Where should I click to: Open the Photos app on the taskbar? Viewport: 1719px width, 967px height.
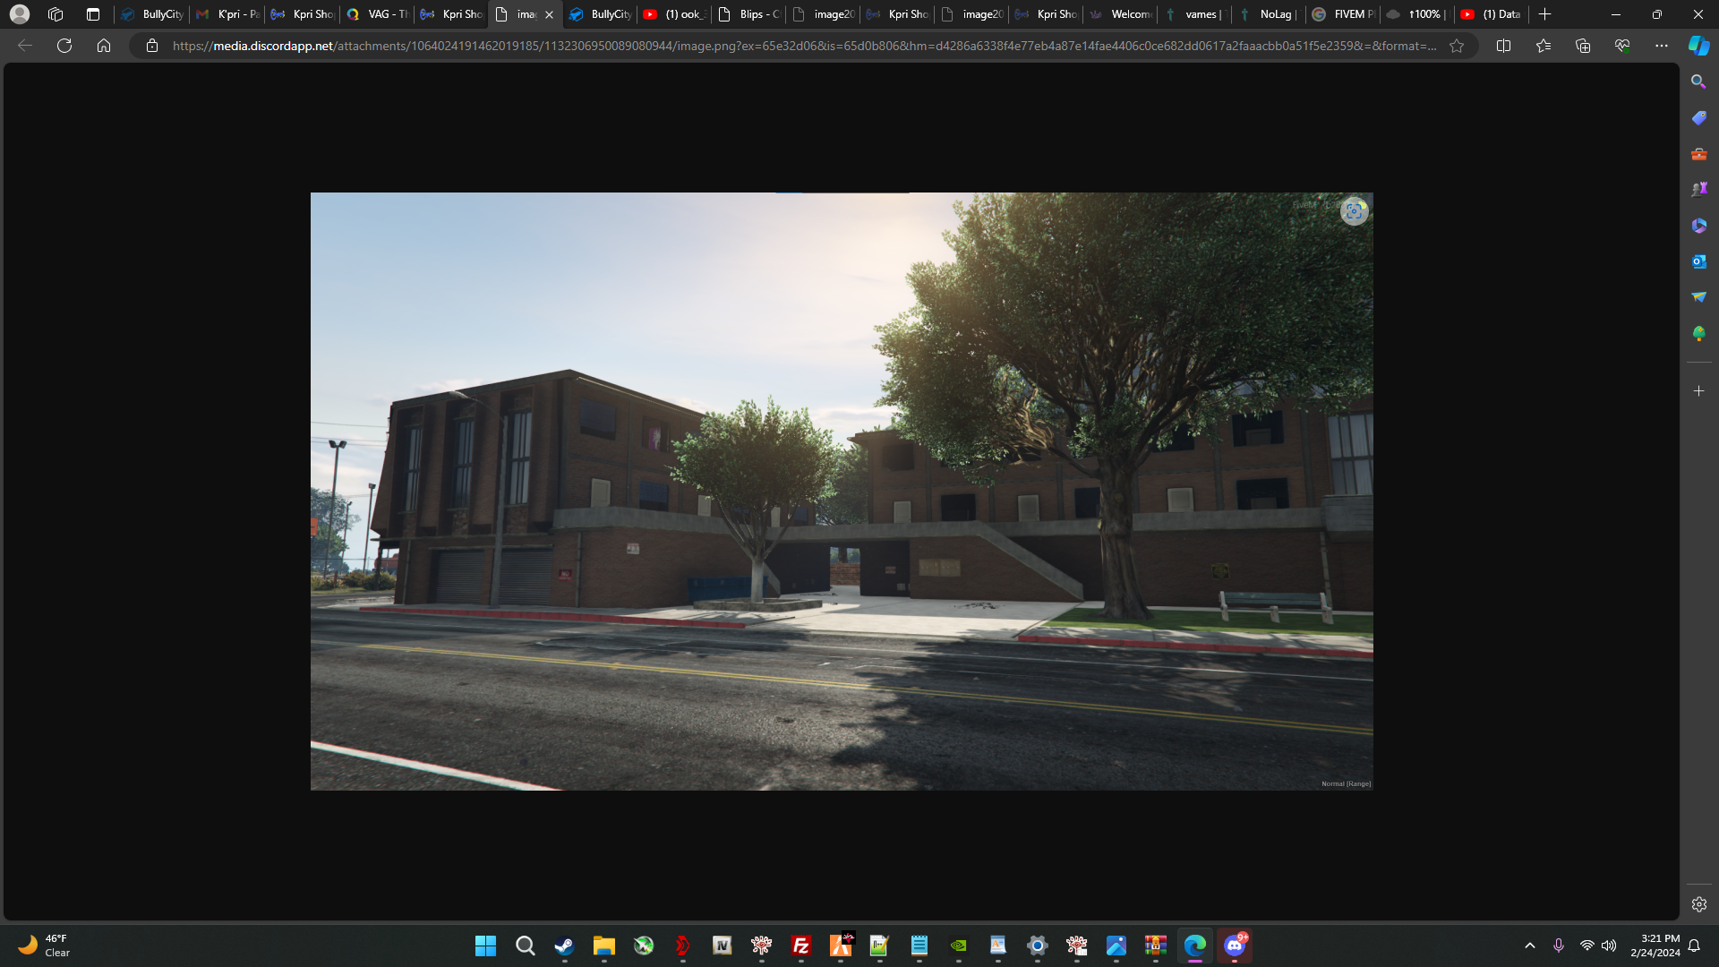[x=1116, y=946]
